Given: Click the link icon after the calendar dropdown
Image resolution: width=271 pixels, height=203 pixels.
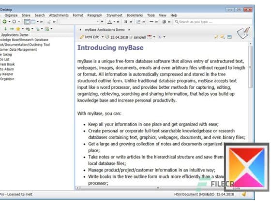Looking at the screenshot, I should pos(160,37).
